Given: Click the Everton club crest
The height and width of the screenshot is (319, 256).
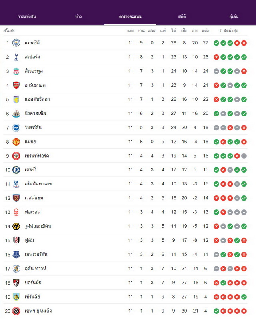Looking at the screenshot, I should coord(16,254).
